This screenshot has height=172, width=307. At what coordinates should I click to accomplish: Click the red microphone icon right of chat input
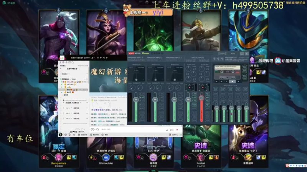[177, 130]
